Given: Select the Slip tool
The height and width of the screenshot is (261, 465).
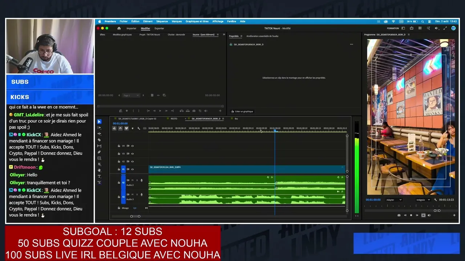Looking at the screenshot, I should pos(99,146).
